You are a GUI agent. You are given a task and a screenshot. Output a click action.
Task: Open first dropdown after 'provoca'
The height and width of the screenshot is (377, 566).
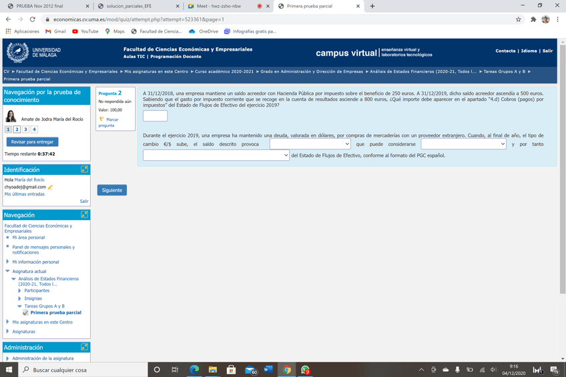pyautogui.click(x=310, y=144)
